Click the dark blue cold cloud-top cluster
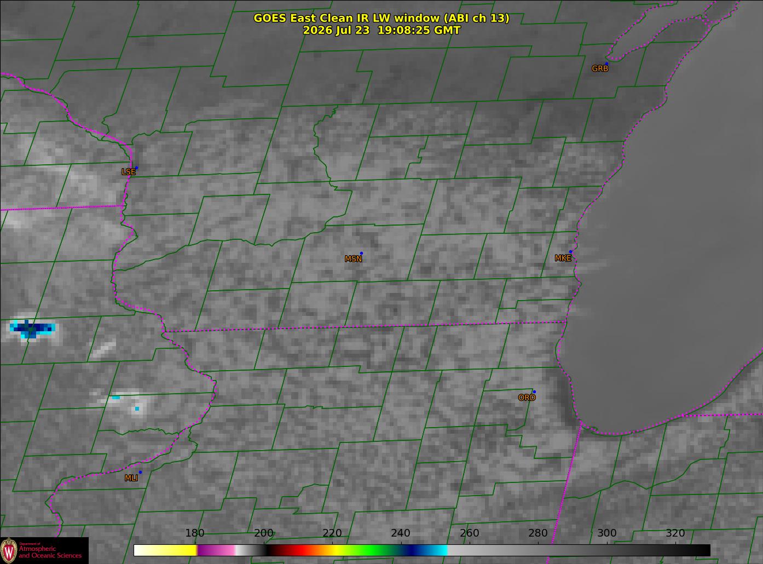763x564 pixels. (x=32, y=329)
